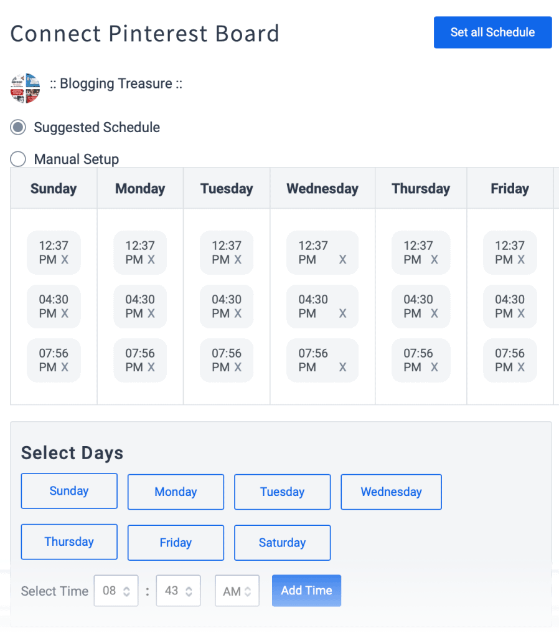Open the hour selector showing 08
The width and height of the screenshot is (559, 638).
116,591
